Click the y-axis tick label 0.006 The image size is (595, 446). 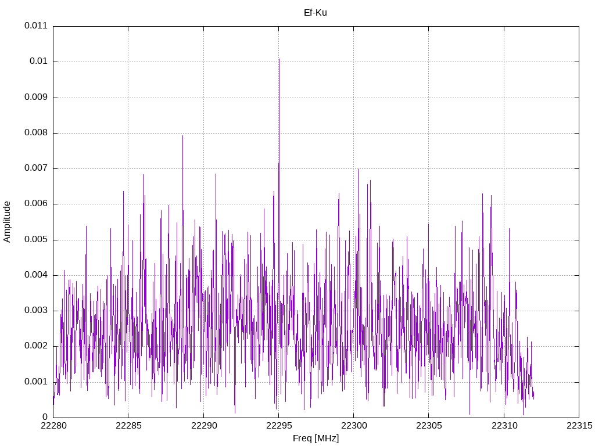coord(36,204)
